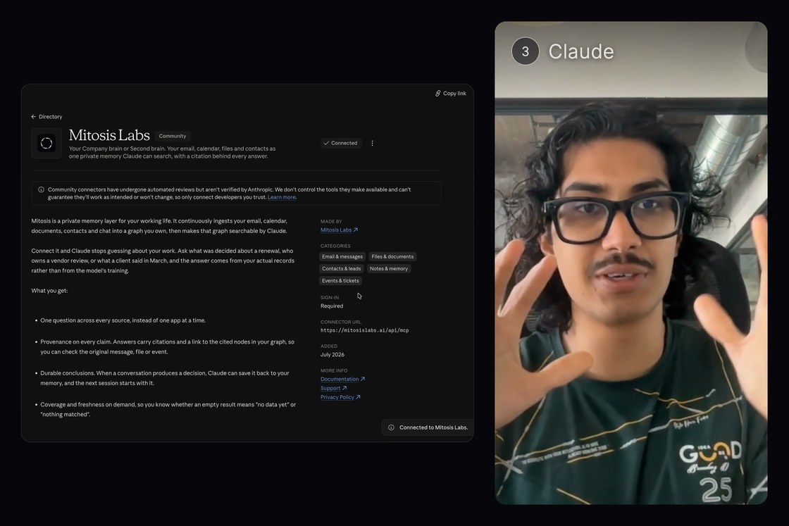Click the video thumbnail of the speaker
This screenshot has height=526, width=789.
[x=631, y=263]
